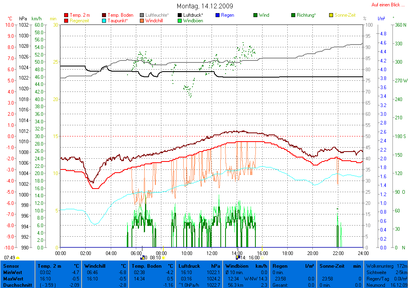Click the green Wind legend square
This screenshot has height=288, width=408.
coord(255,15)
